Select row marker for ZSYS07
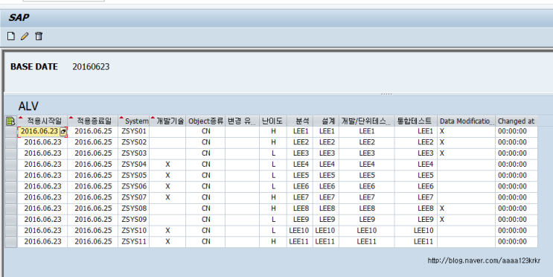The height and width of the screenshot is (277, 553). coord(11,197)
